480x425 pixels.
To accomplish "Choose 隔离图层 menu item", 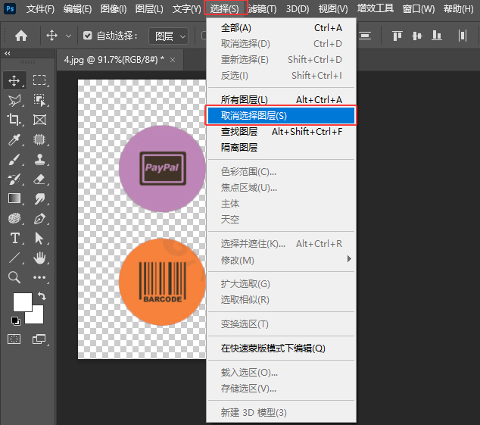I will [281, 148].
